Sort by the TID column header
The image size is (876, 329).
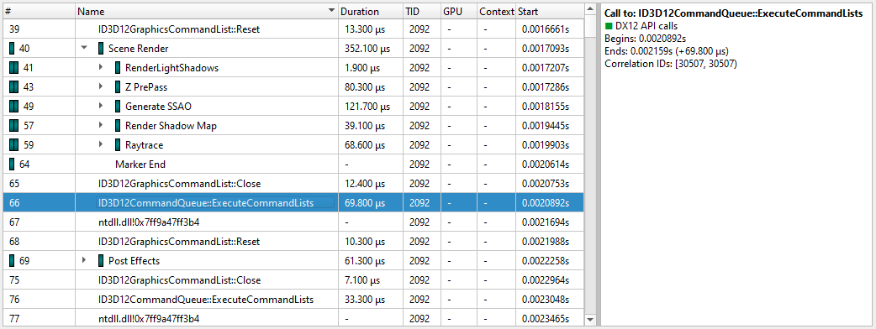coord(421,11)
